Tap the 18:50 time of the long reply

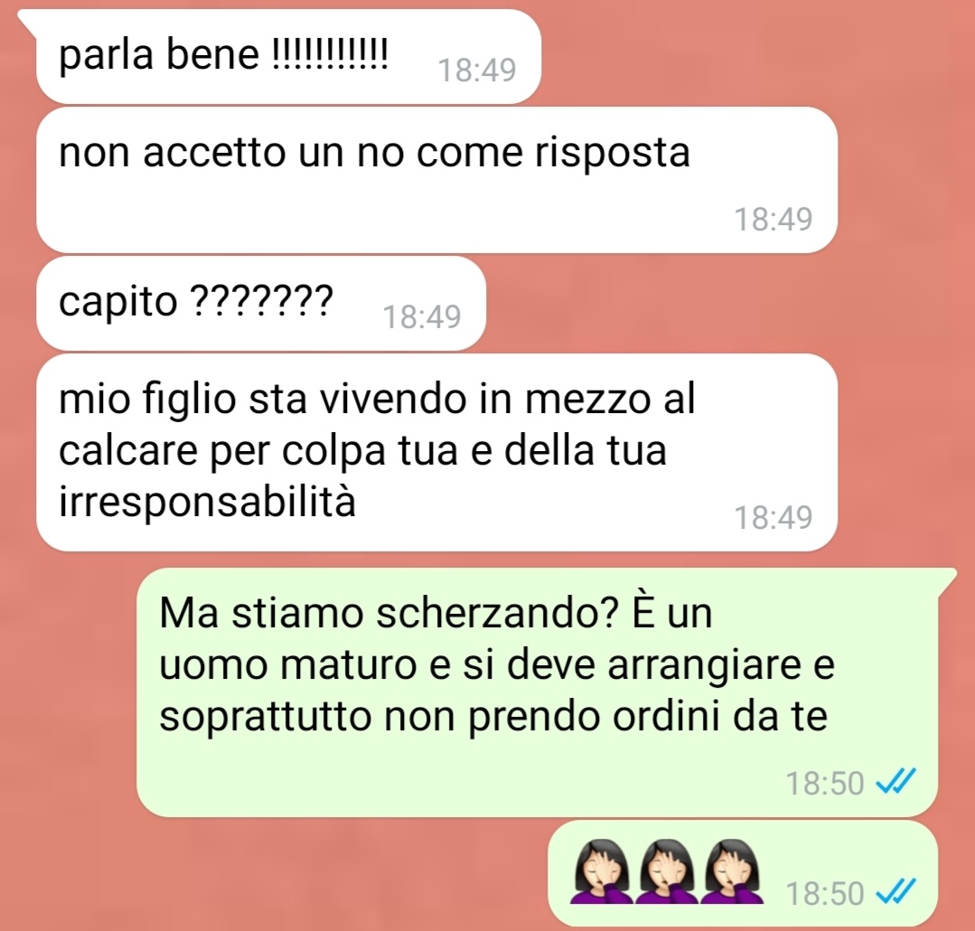click(824, 783)
